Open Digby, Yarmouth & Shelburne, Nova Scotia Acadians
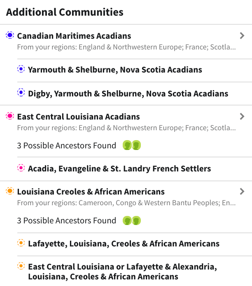The width and height of the screenshot is (252, 286). [128, 94]
